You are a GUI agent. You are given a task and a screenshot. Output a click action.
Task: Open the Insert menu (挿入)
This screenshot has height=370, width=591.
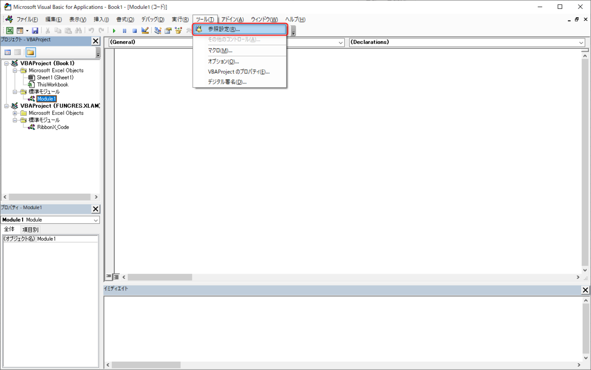click(101, 19)
